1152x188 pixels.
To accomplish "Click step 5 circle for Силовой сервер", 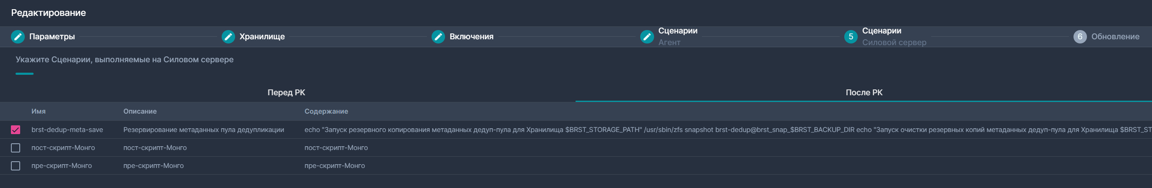I will click(851, 36).
